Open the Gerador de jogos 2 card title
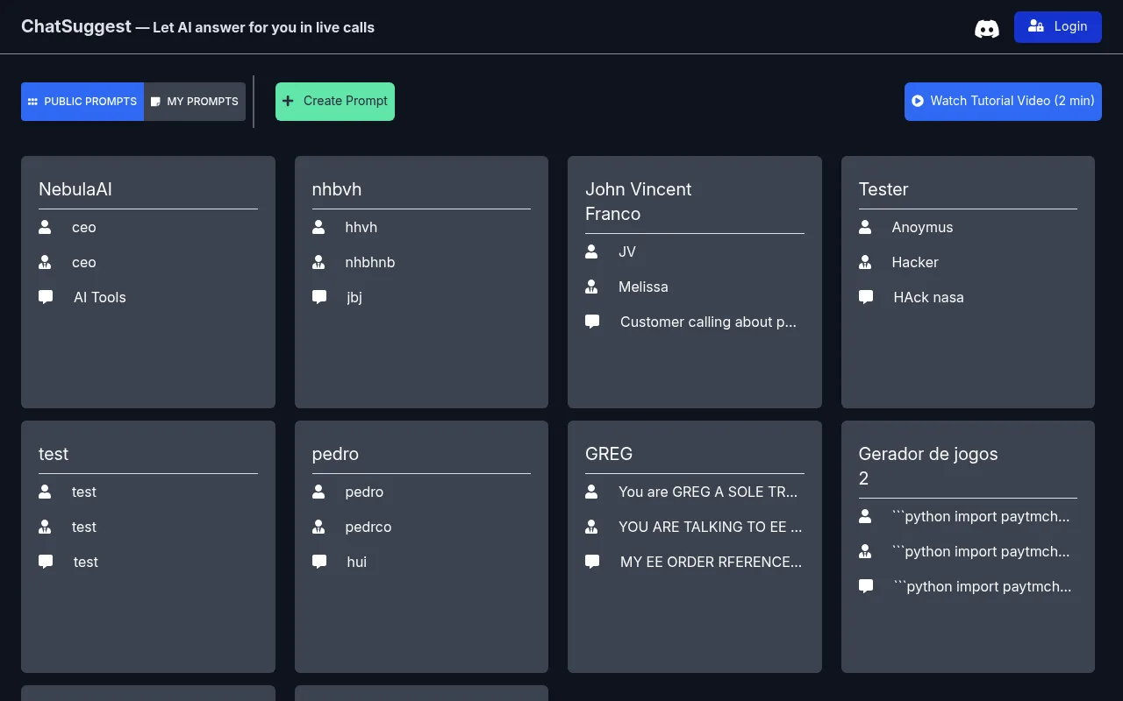Image resolution: width=1123 pixels, height=701 pixels. (928, 466)
